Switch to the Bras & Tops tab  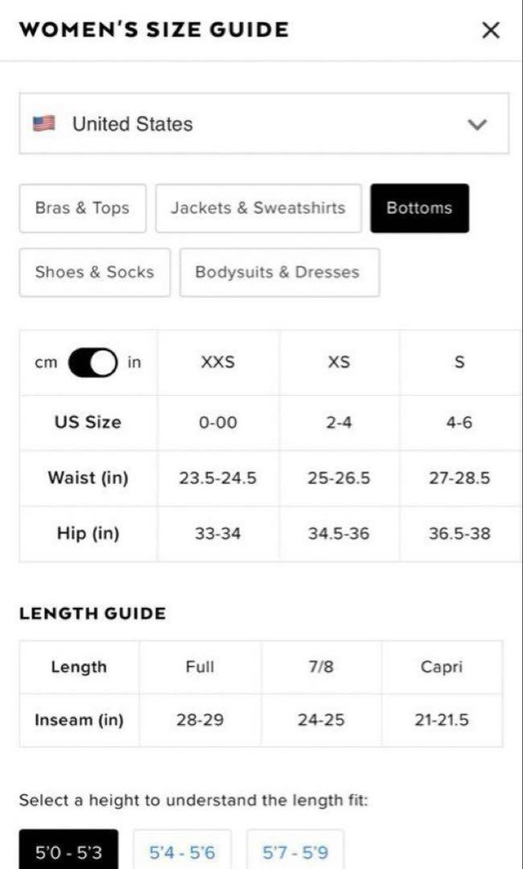click(83, 208)
